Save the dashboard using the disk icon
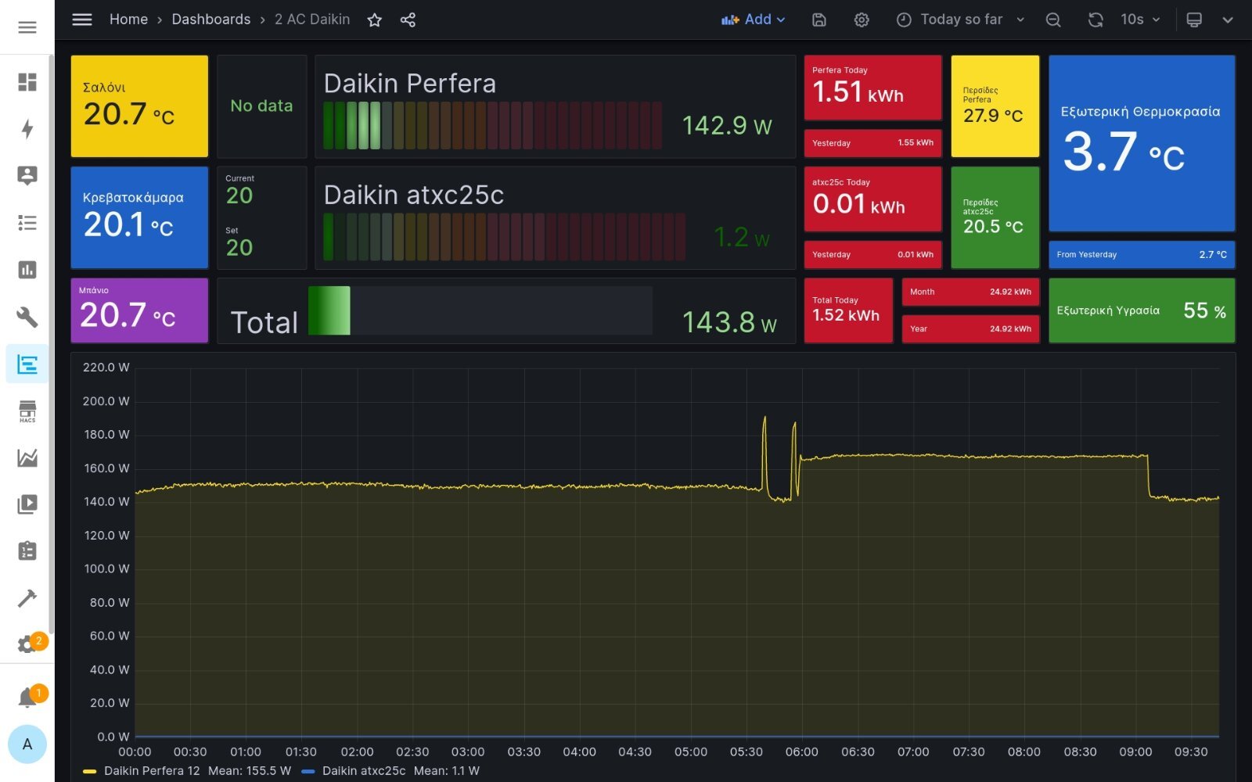The width and height of the screenshot is (1252, 782). click(818, 20)
